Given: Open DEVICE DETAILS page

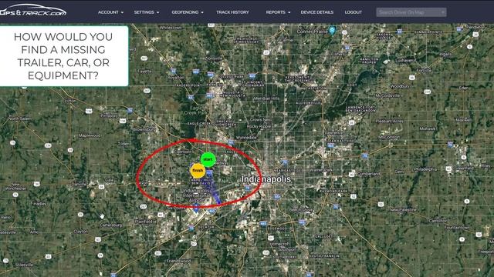Looking at the screenshot, I should tap(317, 12).
